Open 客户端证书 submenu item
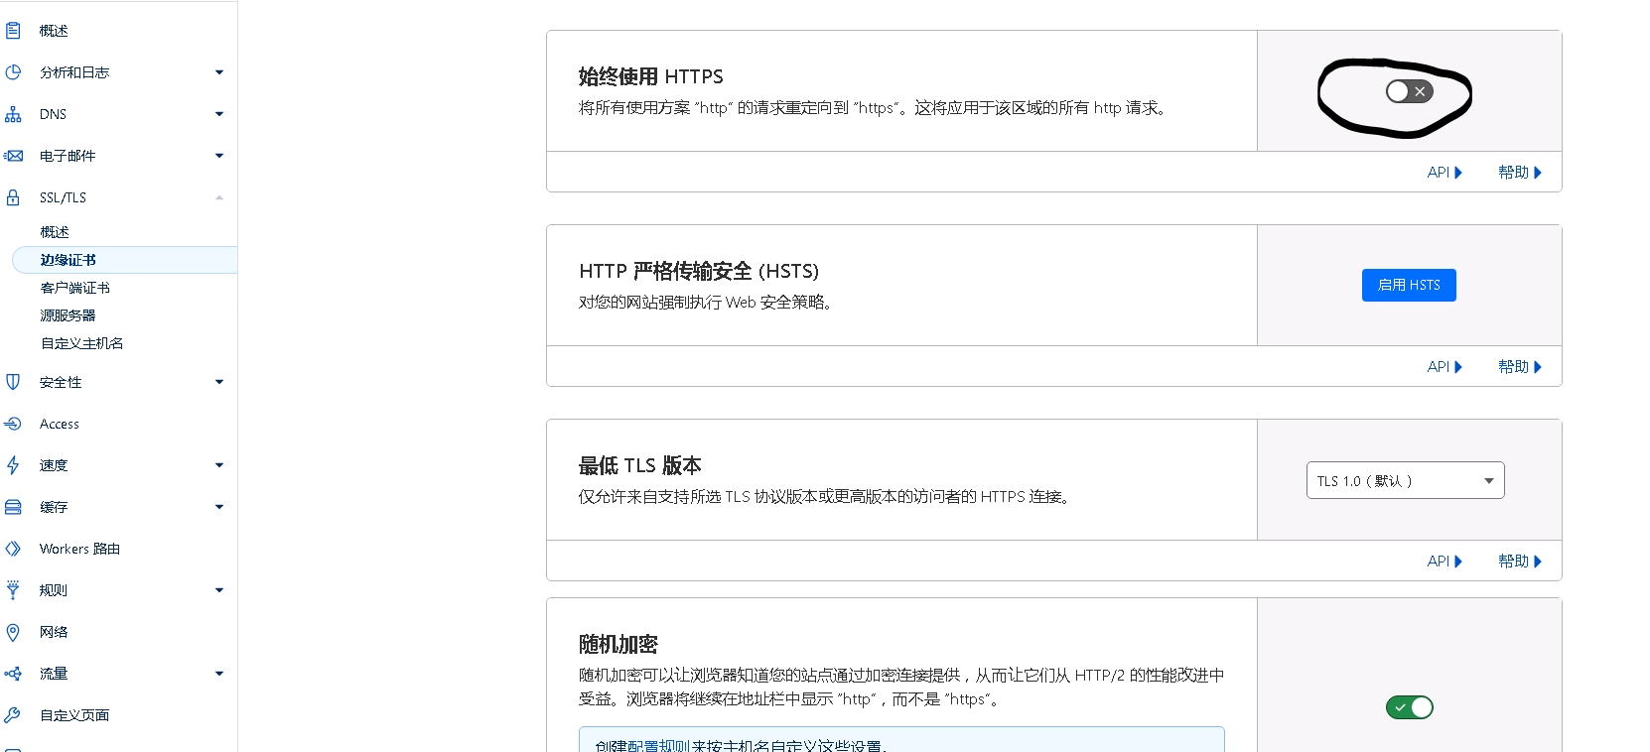This screenshot has height=752, width=1650. [x=75, y=288]
